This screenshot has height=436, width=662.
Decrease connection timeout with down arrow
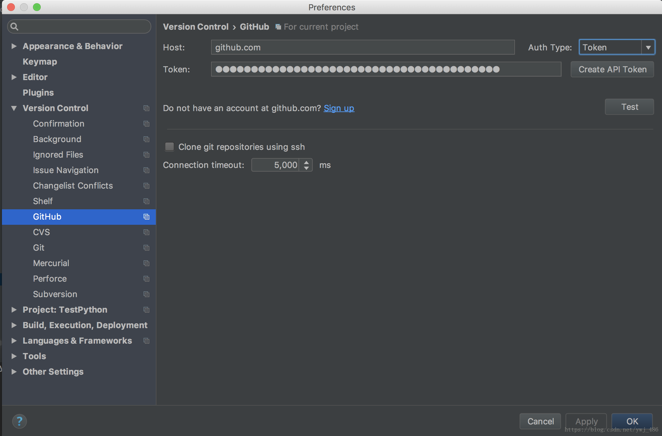click(306, 168)
